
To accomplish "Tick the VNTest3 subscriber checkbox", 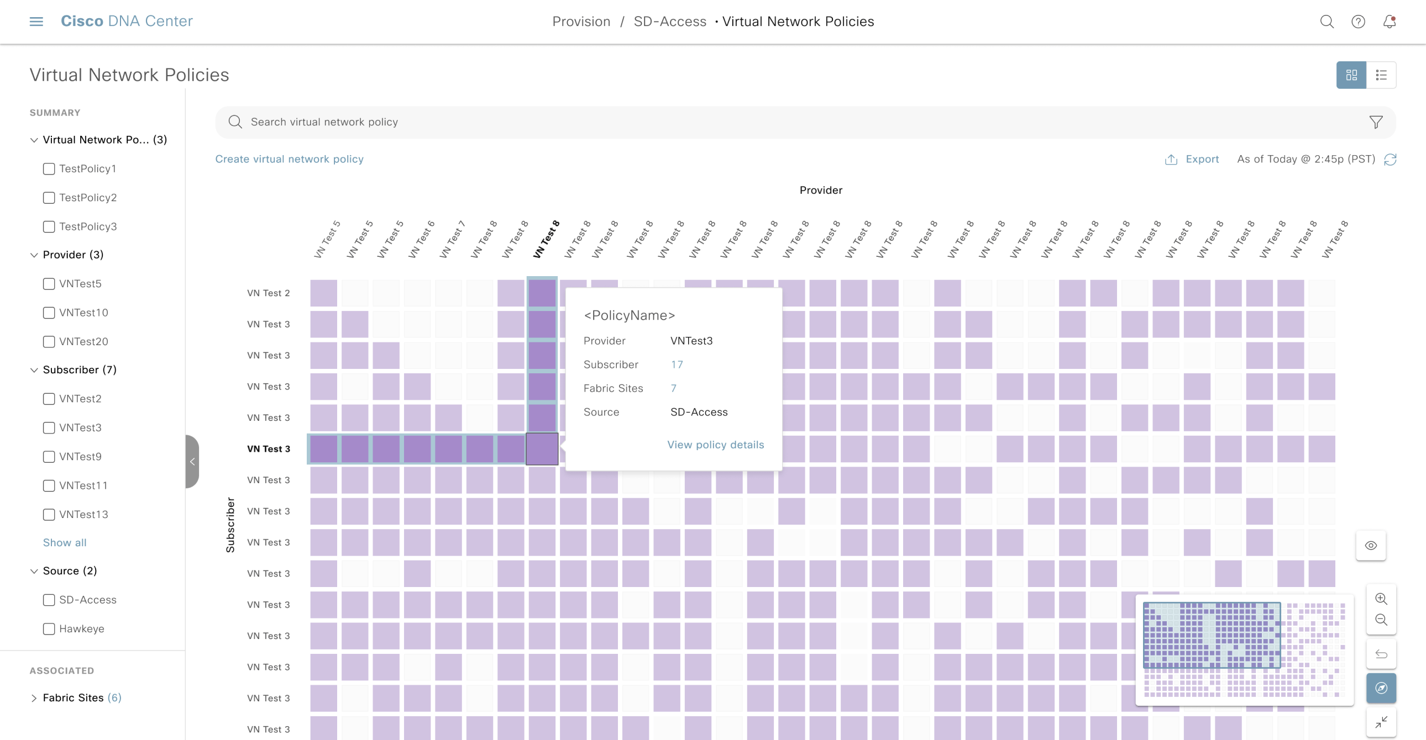I will click(x=49, y=427).
